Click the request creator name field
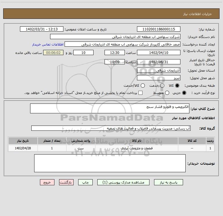 pyautogui.click(x=123, y=44)
